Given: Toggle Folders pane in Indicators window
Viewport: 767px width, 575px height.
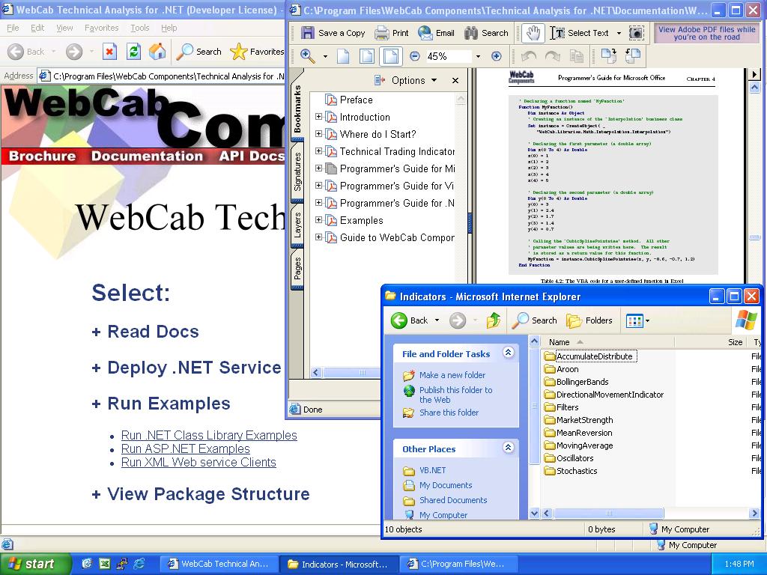Looking at the screenshot, I should (x=589, y=320).
